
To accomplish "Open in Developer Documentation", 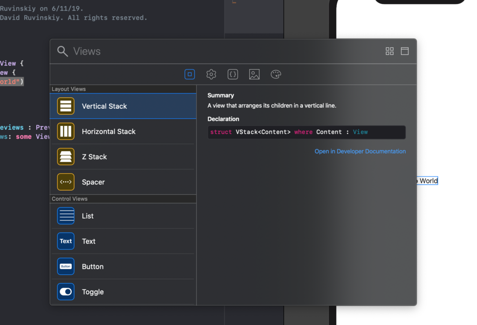I will 360,151.
